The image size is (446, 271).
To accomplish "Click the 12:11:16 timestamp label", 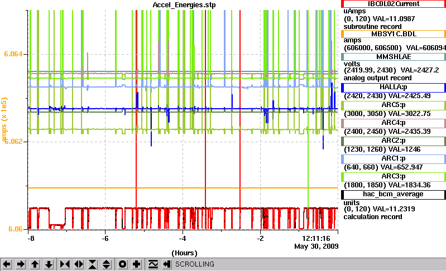I will tap(316, 238).
